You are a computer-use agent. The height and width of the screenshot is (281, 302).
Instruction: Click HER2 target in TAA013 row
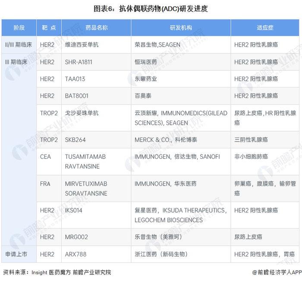(x=47, y=79)
